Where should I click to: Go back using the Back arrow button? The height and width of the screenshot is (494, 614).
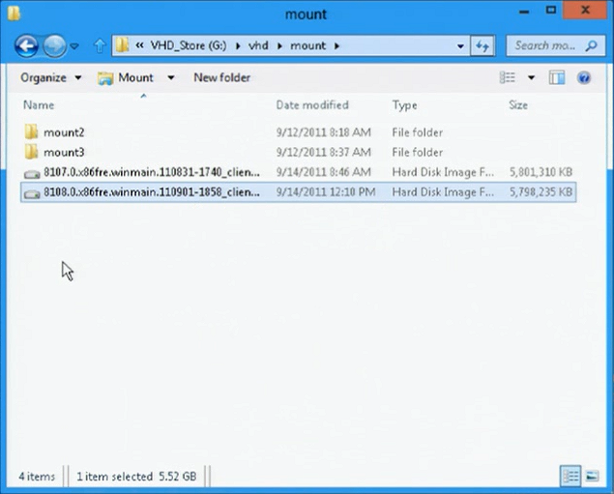(x=26, y=46)
